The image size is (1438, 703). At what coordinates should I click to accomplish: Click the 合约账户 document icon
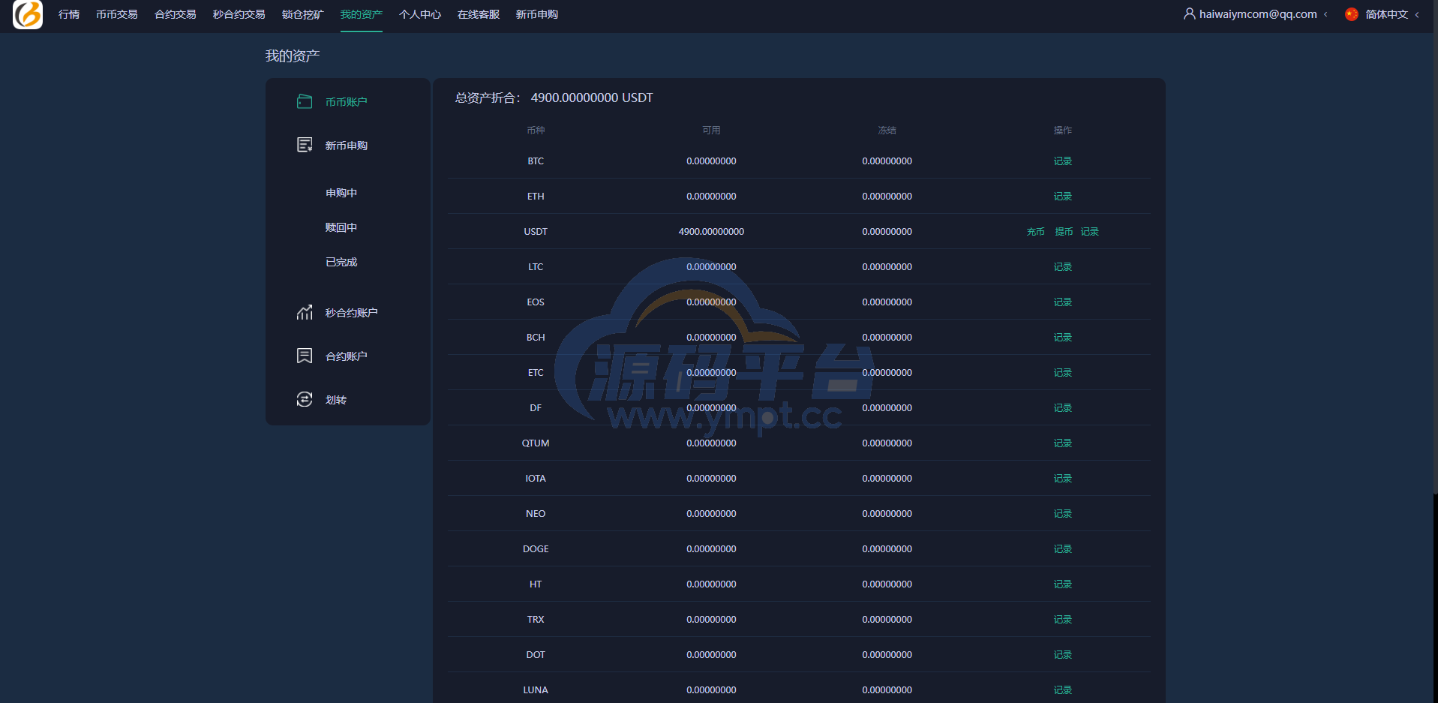(305, 356)
